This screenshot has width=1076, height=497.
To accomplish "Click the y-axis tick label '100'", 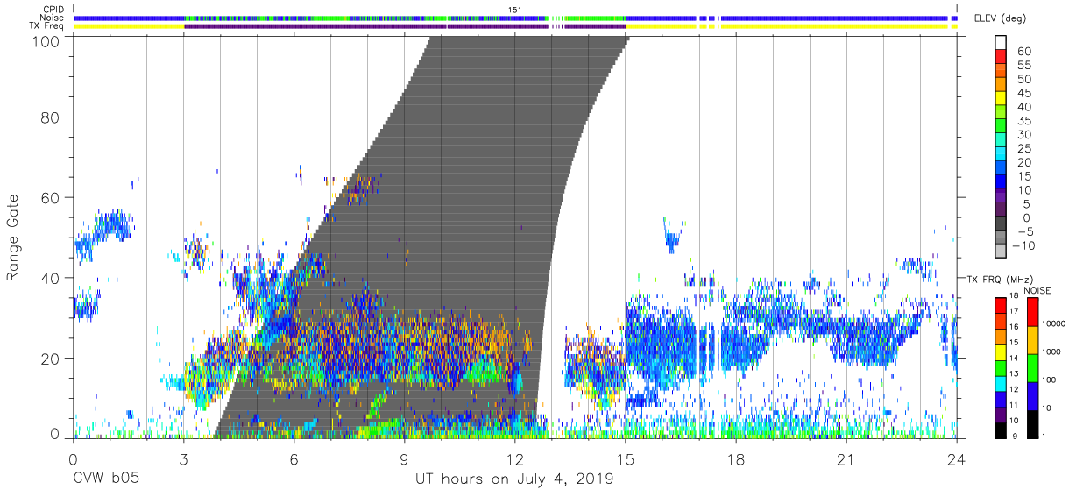I will 48,40.
